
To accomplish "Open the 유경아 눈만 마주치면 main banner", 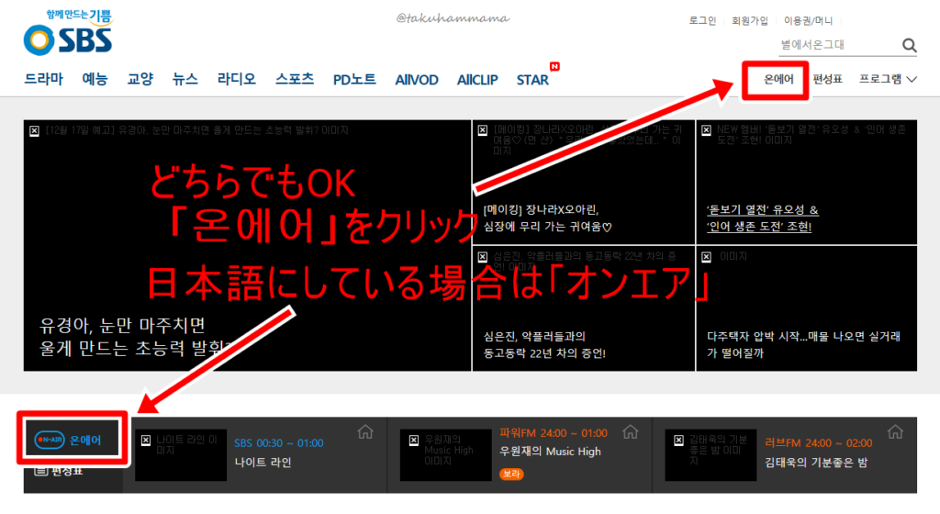I will [247, 245].
